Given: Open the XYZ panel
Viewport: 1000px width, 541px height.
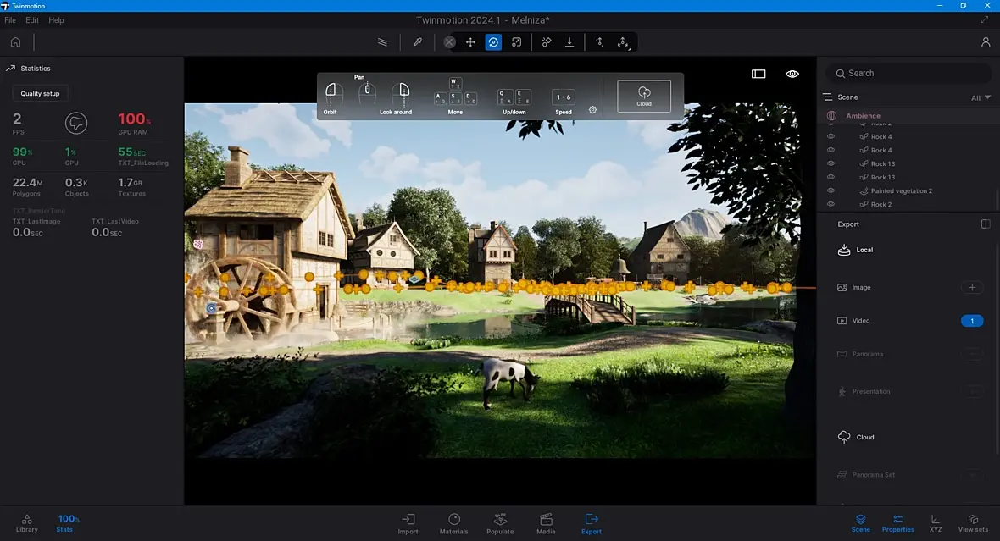Looking at the screenshot, I should pyautogui.click(x=935, y=523).
